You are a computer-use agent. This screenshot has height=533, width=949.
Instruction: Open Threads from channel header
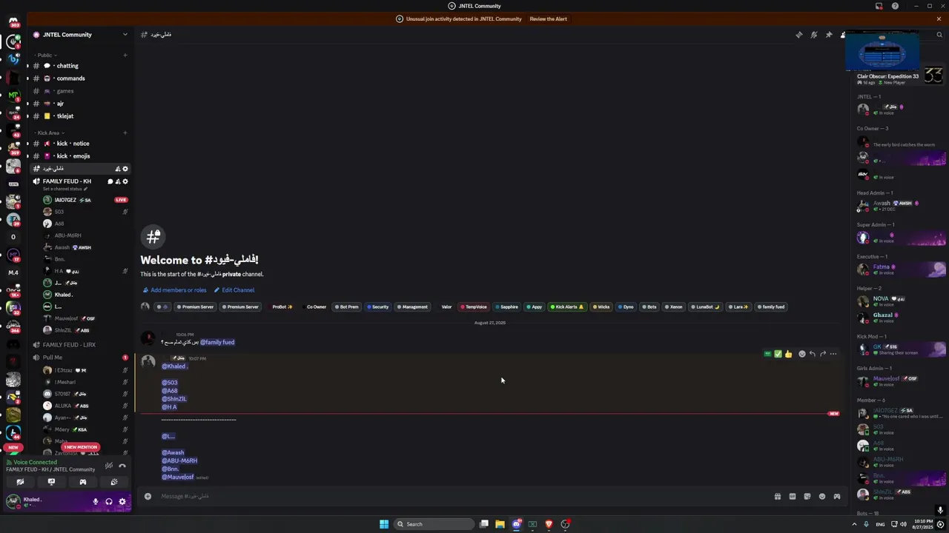tap(798, 35)
